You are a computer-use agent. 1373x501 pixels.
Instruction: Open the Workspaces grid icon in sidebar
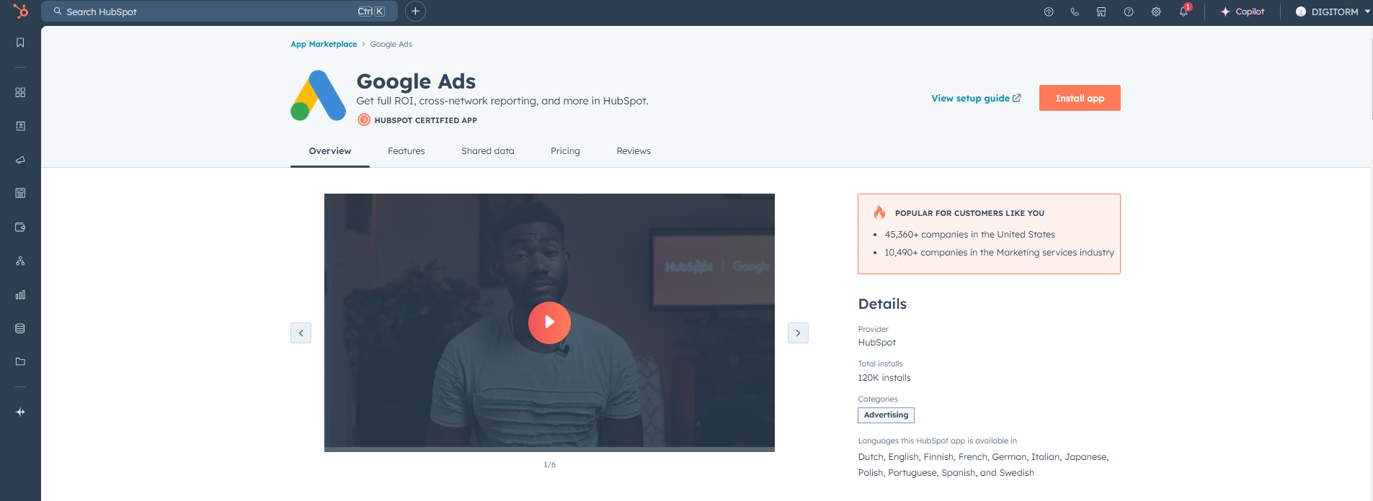click(20, 92)
